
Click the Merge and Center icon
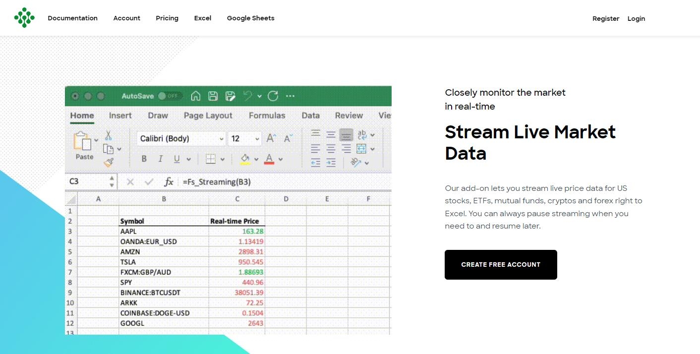(x=361, y=148)
